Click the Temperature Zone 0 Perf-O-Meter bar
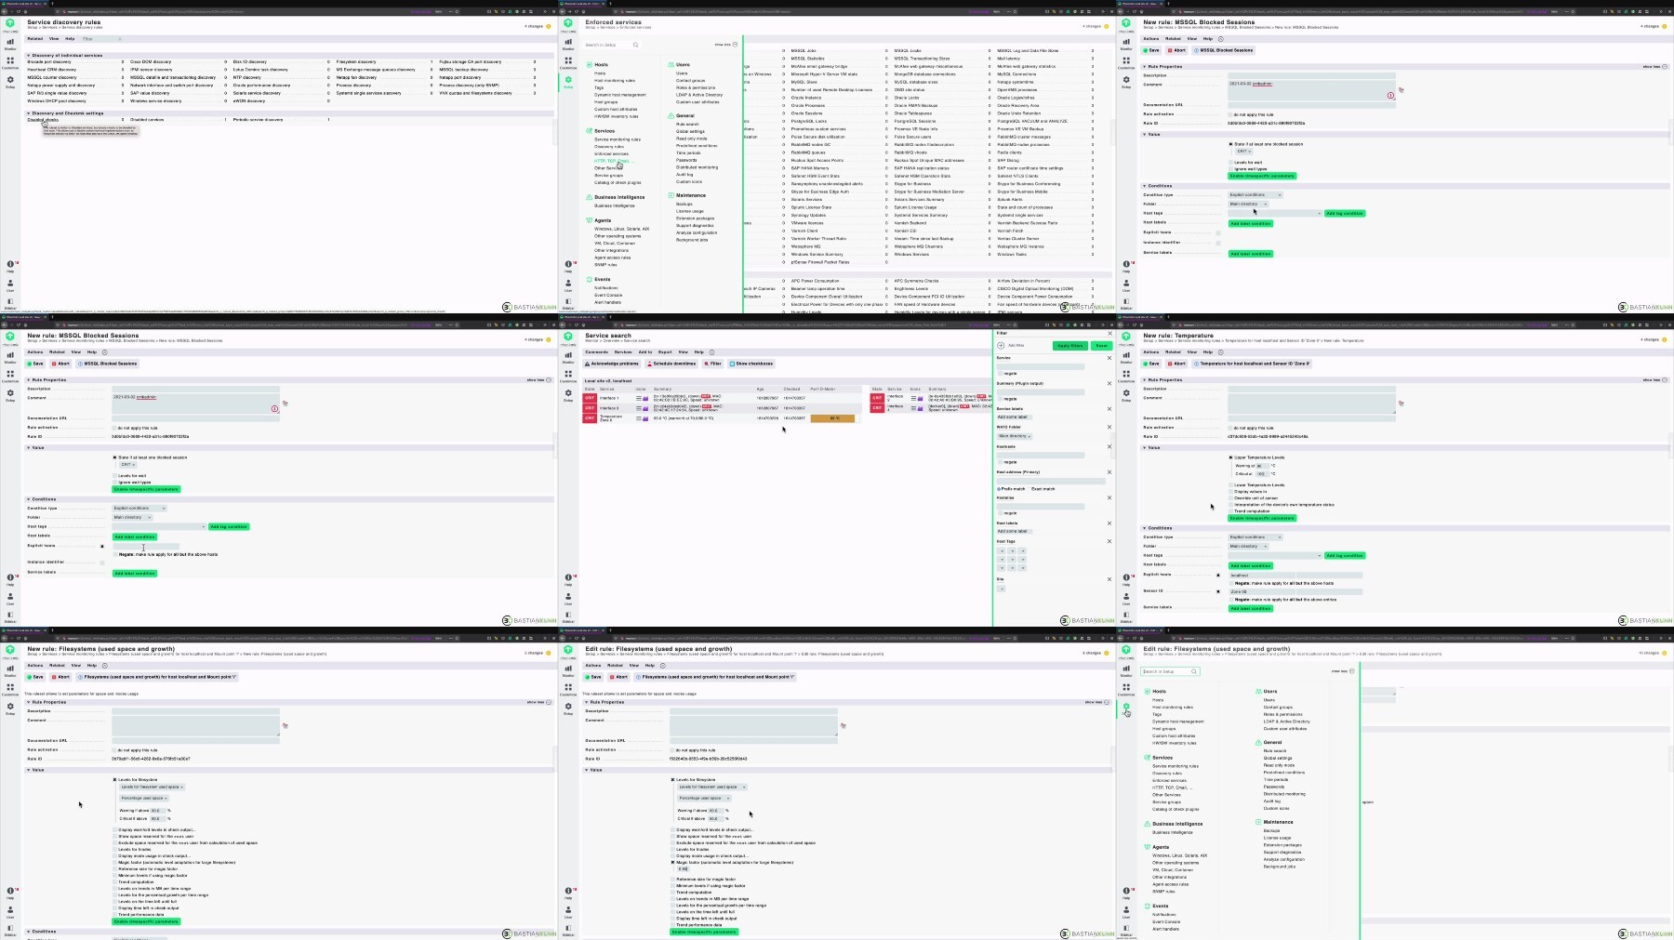The height and width of the screenshot is (940, 1674). tap(832, 418)
